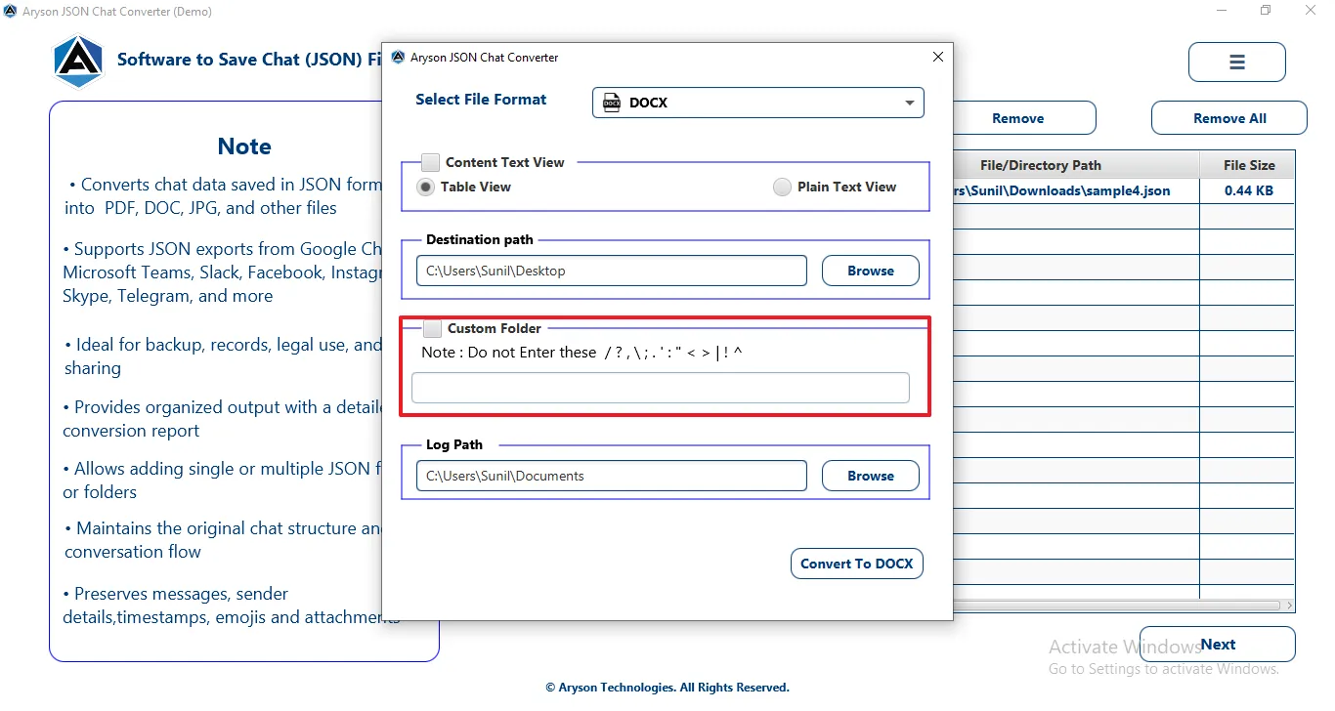Restore the main window size
Screen dimensions: 1335x711
coord(1266,11)
